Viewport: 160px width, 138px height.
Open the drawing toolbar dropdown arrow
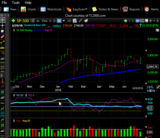click(5, 15)
